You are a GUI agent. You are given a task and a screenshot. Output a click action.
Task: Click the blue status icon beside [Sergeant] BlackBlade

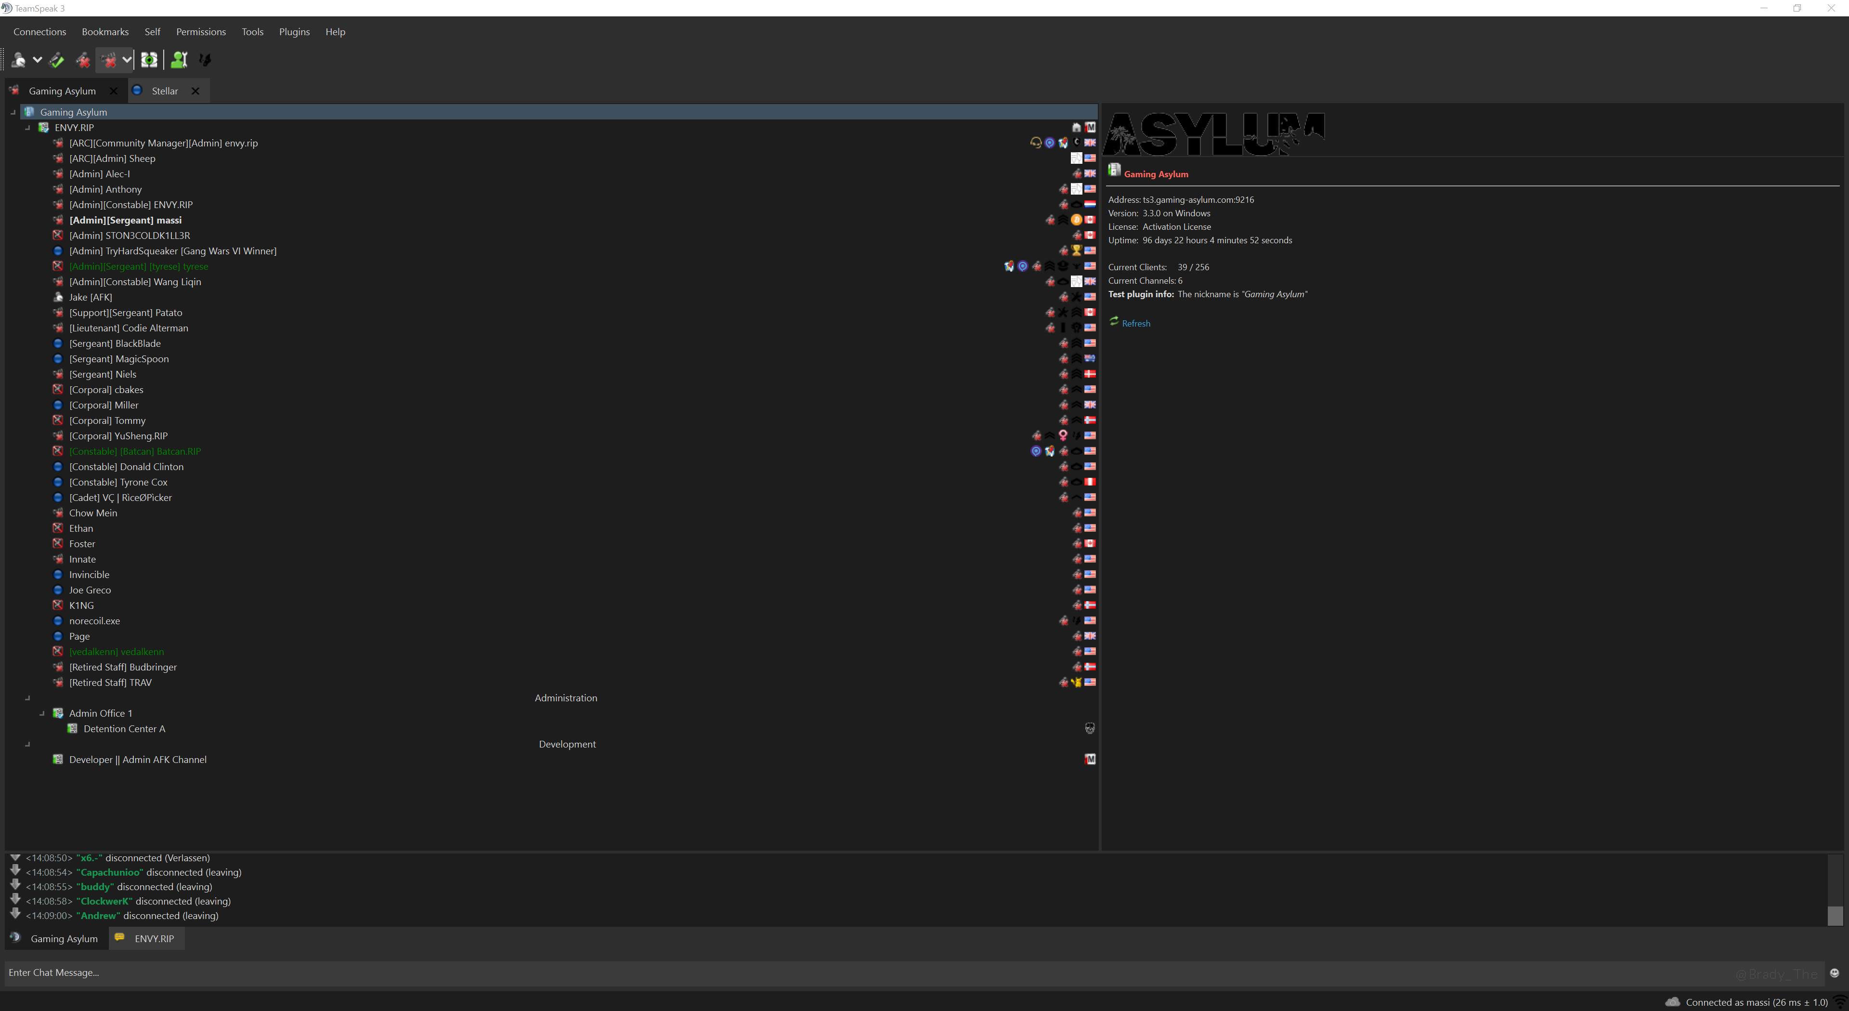click(58, 343)
